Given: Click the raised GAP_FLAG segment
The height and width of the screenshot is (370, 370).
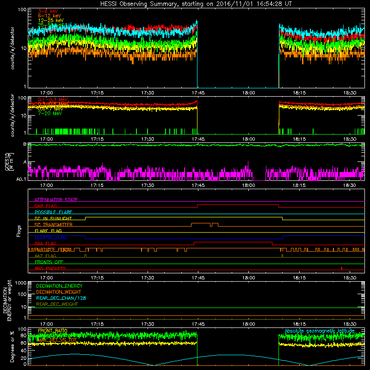Looking at the screenshot, I should [x=238, y=205].
